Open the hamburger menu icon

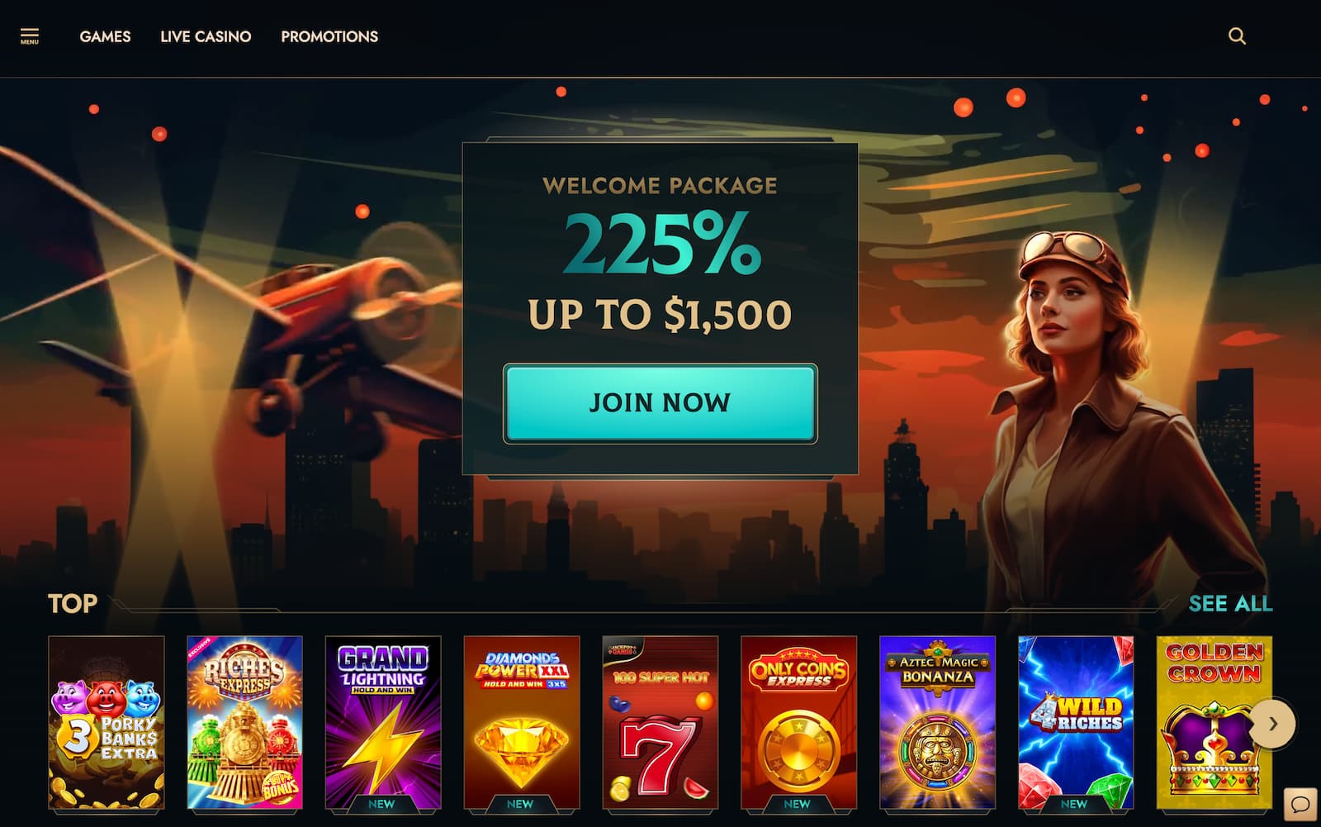click(30, 36)
